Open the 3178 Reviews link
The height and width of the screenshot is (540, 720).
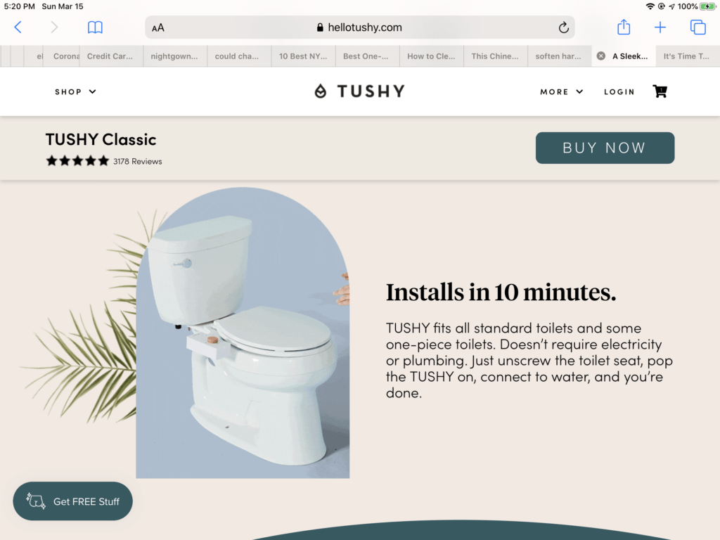click(x=137, y=162)
